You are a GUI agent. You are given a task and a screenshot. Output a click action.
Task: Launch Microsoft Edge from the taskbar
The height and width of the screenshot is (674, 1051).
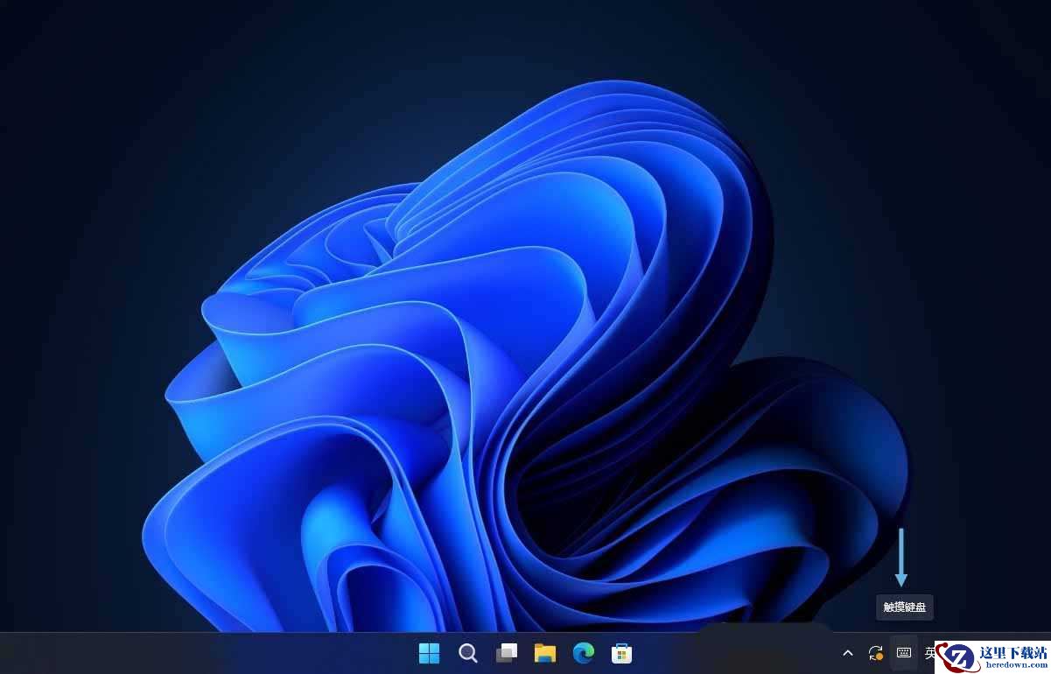pyautogui.click(x=584, y=653)
